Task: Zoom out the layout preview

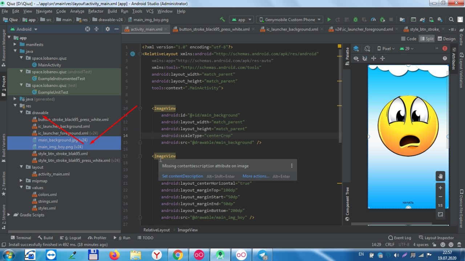Action: 440,197
